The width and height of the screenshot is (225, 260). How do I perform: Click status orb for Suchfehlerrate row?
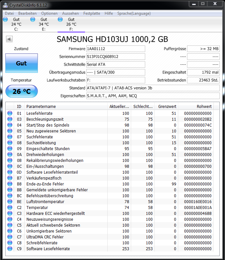(10, 137)
